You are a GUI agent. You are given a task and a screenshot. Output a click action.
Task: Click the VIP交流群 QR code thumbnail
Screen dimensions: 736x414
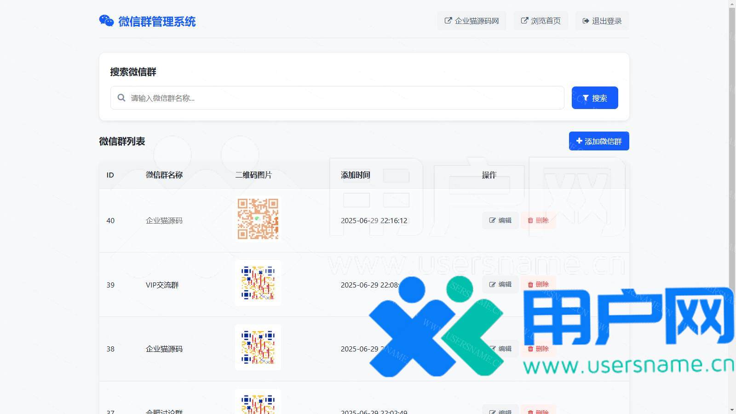coord(258,283)
